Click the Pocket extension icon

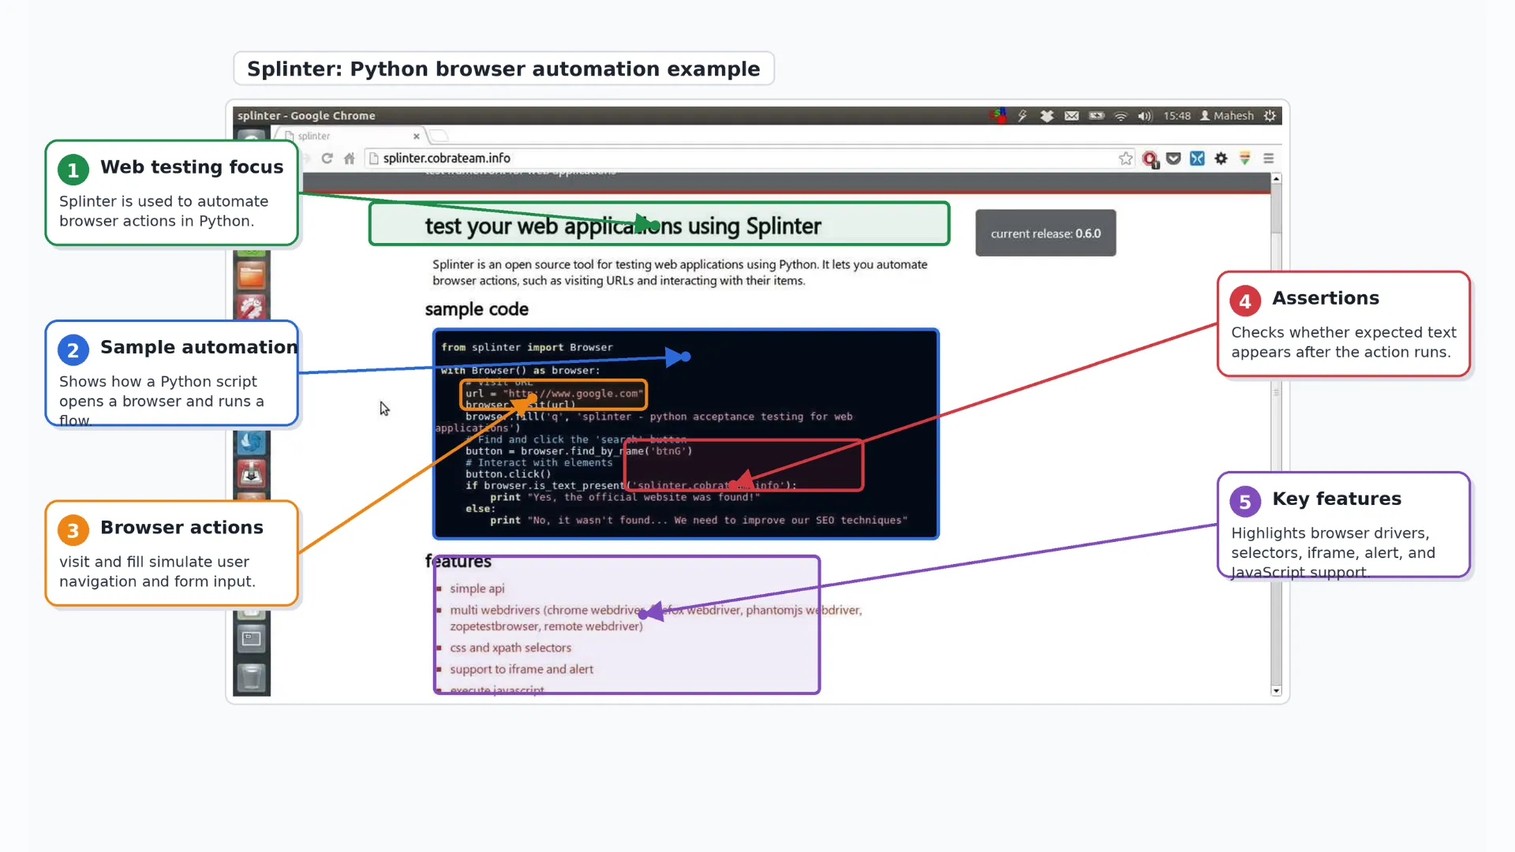(x=1173, y=159)
